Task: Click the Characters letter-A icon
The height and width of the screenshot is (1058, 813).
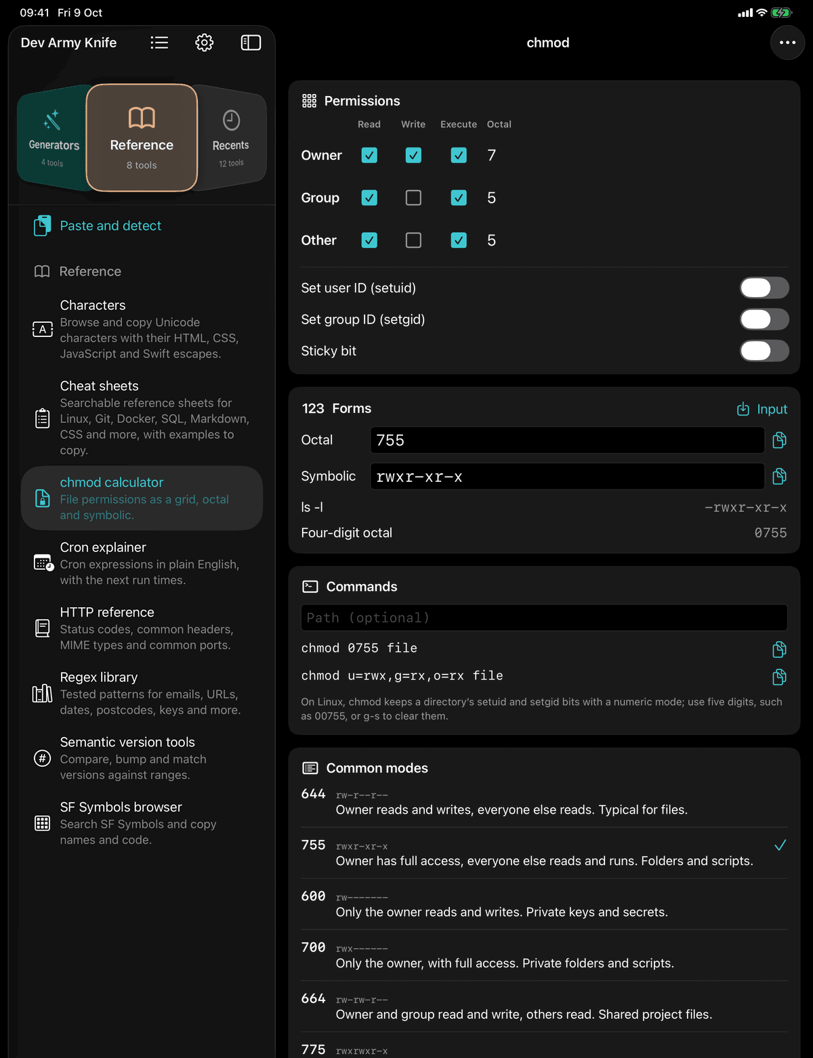Action: coord(42,329)
